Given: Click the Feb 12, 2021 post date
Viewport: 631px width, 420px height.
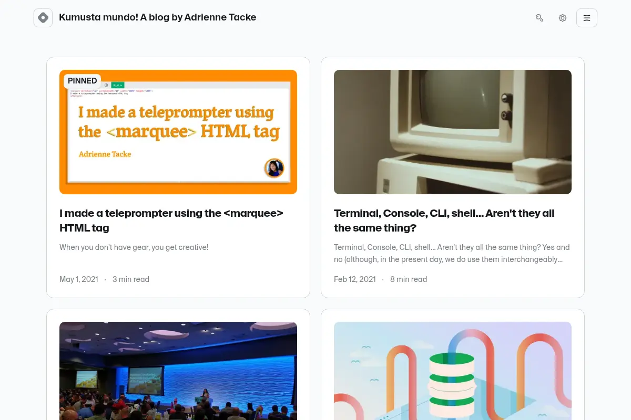Looking at the screenshot, I should click(x=355, y=279).
